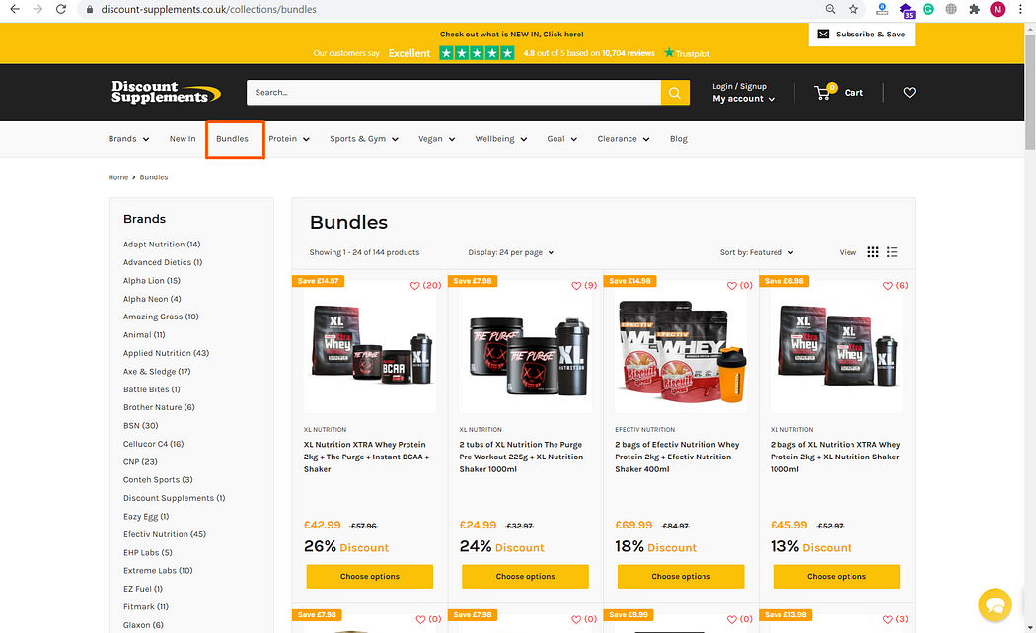1036x633 pixels.
Task: Expand the Sports & Gym dropdown
Action: tap(364, 139)
